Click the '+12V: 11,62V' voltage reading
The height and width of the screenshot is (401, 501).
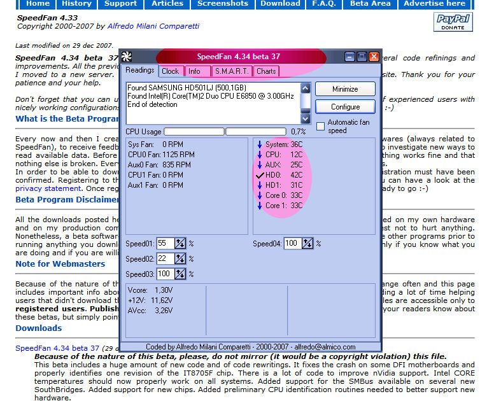tap(150, 300)
